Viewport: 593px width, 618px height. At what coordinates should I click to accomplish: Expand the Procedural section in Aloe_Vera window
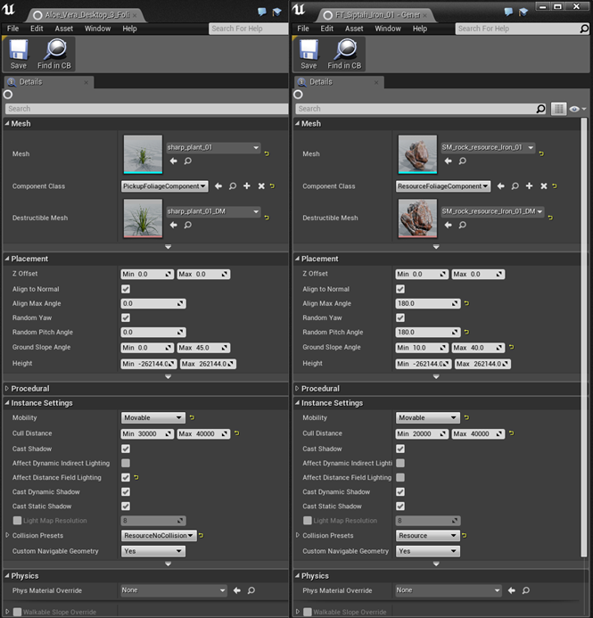[8, 389]
